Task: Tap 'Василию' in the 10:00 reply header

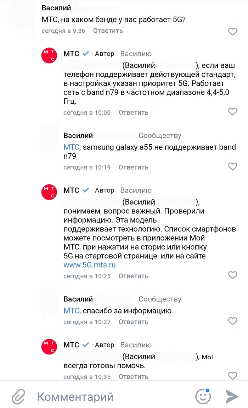Action: (136, 54)
